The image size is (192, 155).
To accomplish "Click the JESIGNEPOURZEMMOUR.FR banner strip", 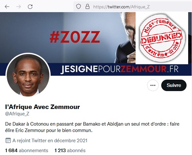I will (119, 69).
